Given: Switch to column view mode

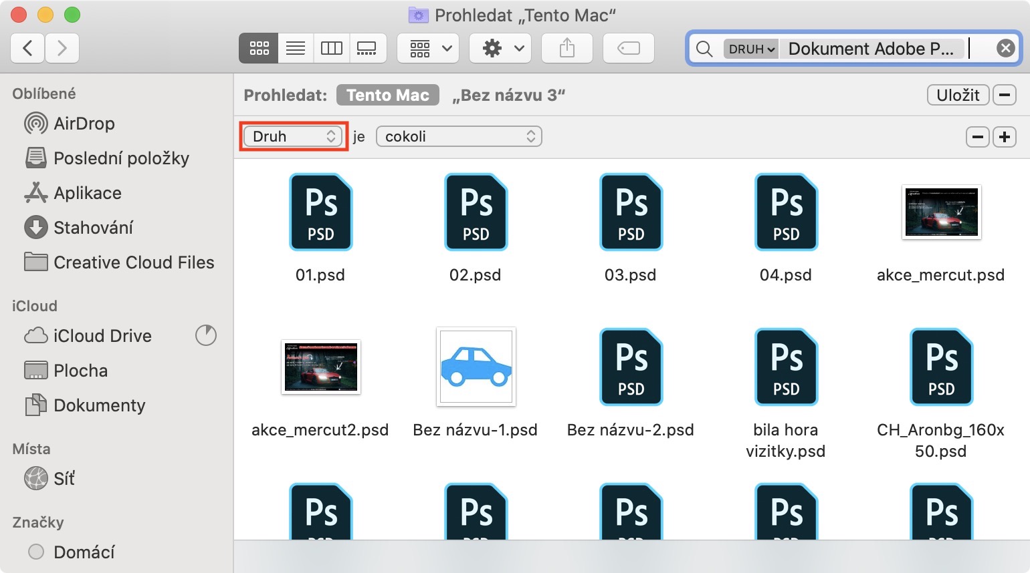Looking at the screenshot, I should (331, 48).
